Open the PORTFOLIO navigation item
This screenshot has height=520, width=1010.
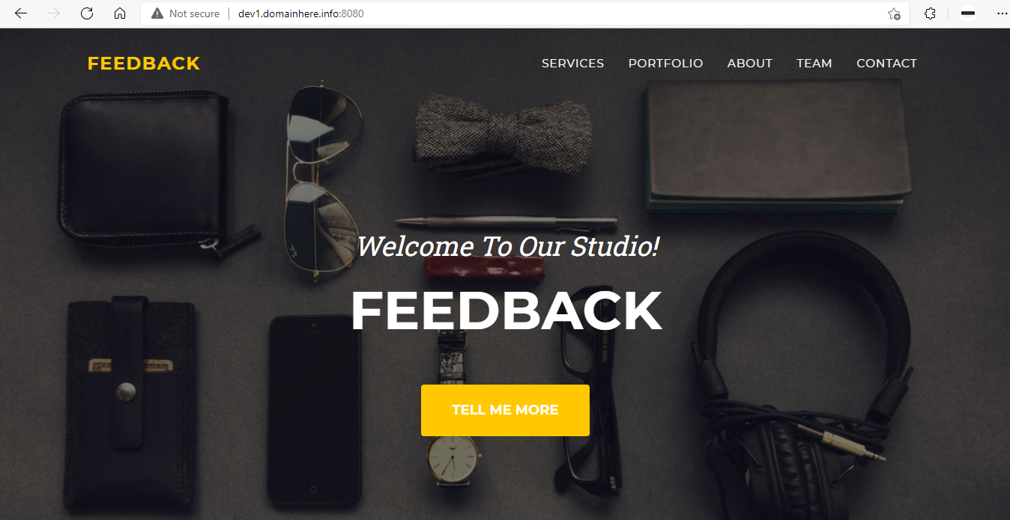(665, 64)
